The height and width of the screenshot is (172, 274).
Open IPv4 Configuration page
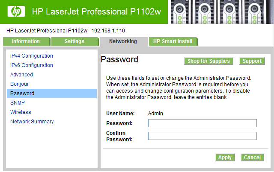point(32,56)
